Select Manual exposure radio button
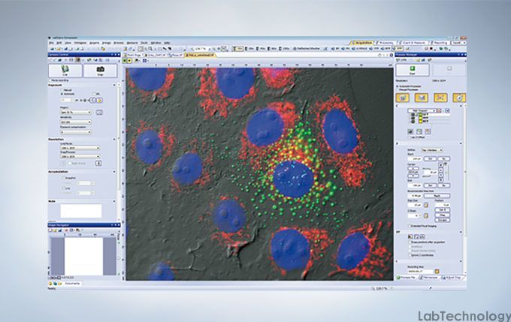511x322 pixels. (62, 90)
